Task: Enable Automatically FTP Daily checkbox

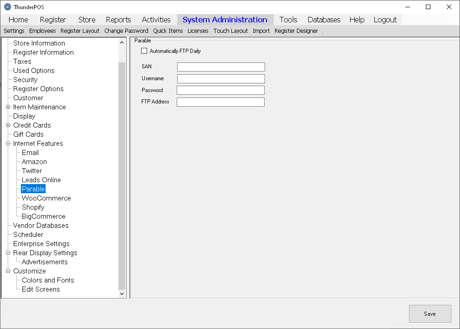Action: coord(144,51)
